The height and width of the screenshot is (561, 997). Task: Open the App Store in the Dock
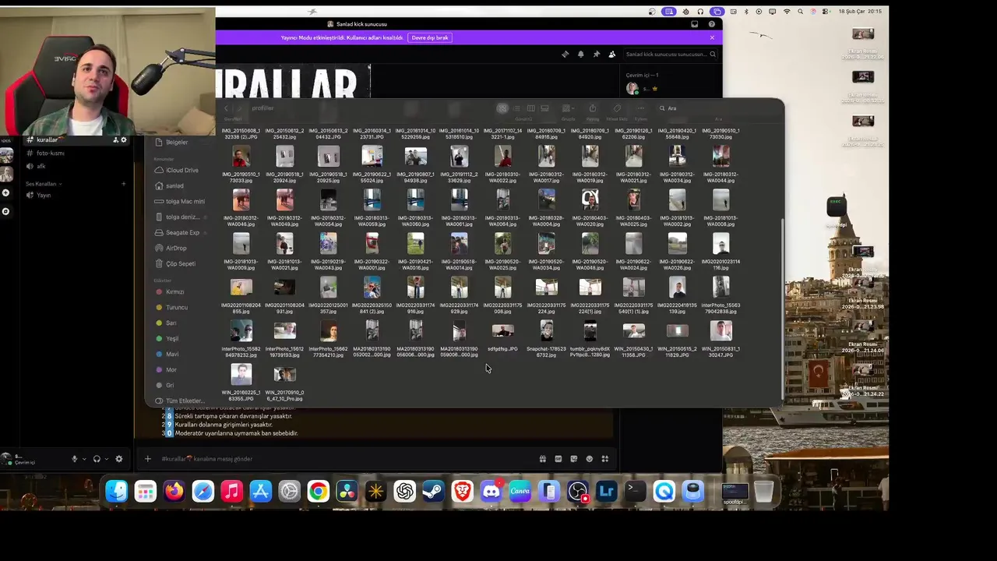point(261,491)
